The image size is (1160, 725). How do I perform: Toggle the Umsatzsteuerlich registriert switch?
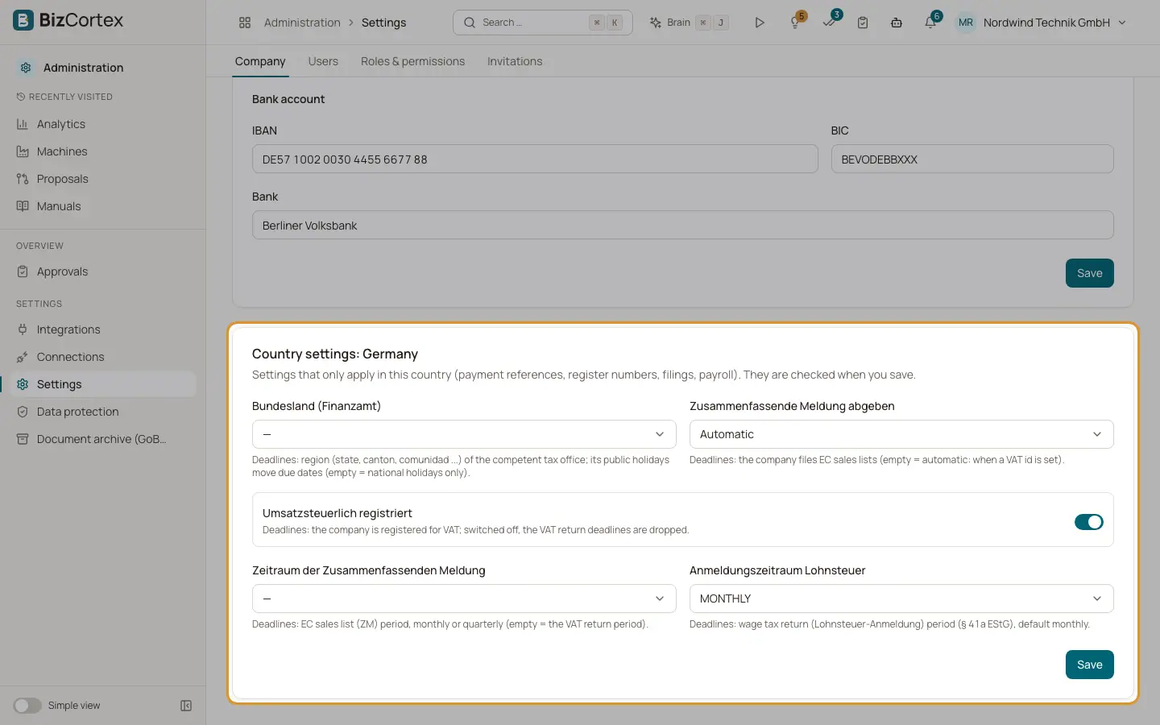(1088, 522)
